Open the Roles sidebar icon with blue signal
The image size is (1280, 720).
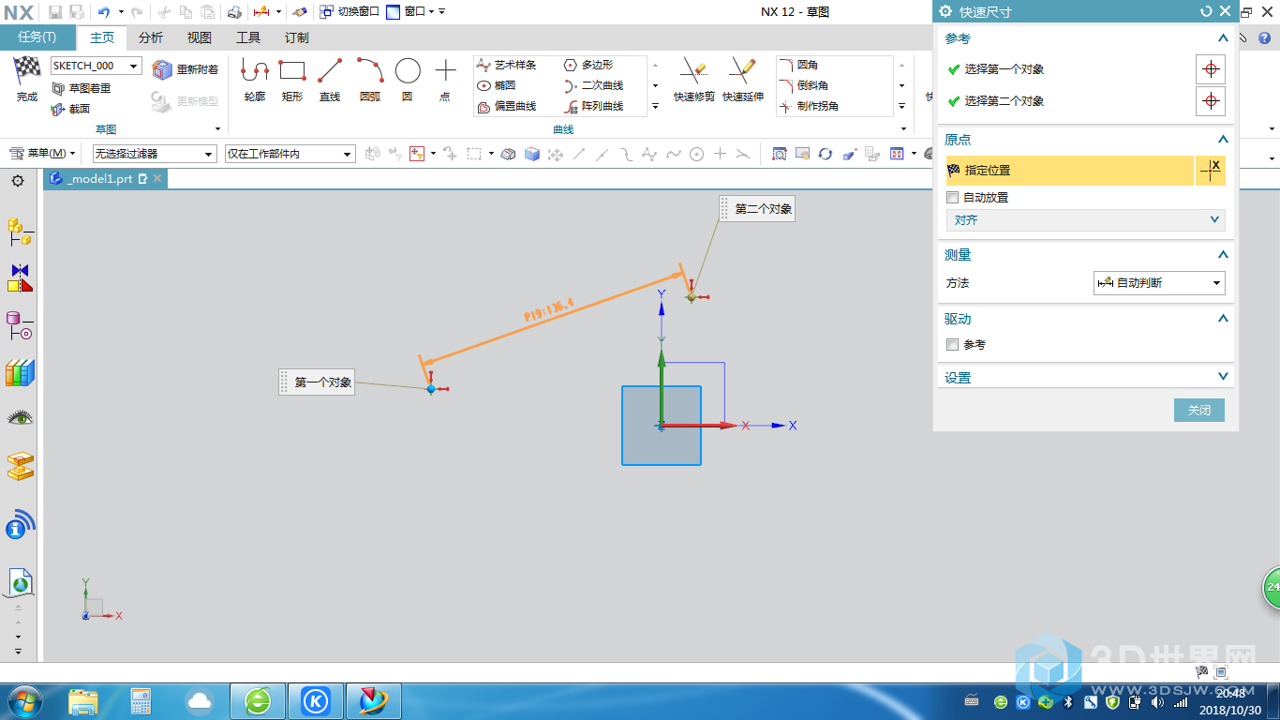tap(20, 524)
